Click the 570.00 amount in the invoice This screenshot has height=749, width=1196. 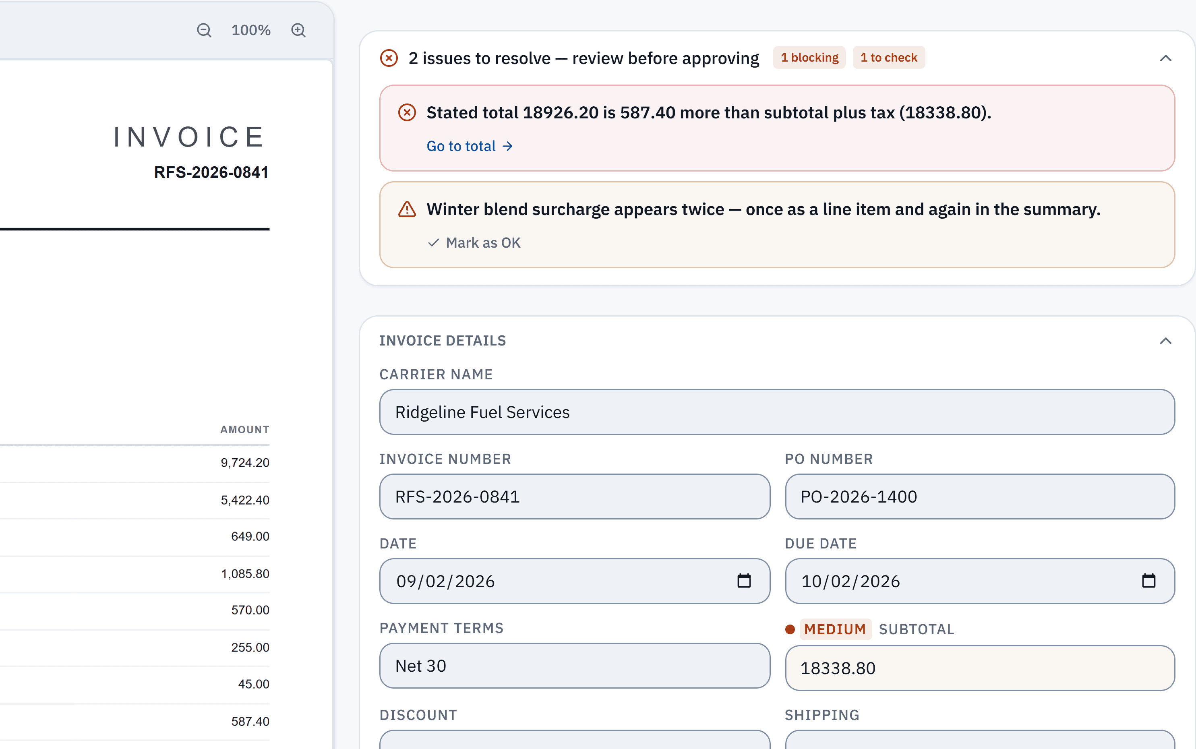coord(250,610)
